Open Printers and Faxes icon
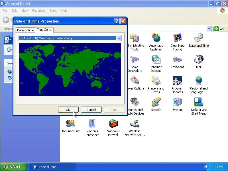The height and width of the screenshot is (171, 228). tap(156, 81)
